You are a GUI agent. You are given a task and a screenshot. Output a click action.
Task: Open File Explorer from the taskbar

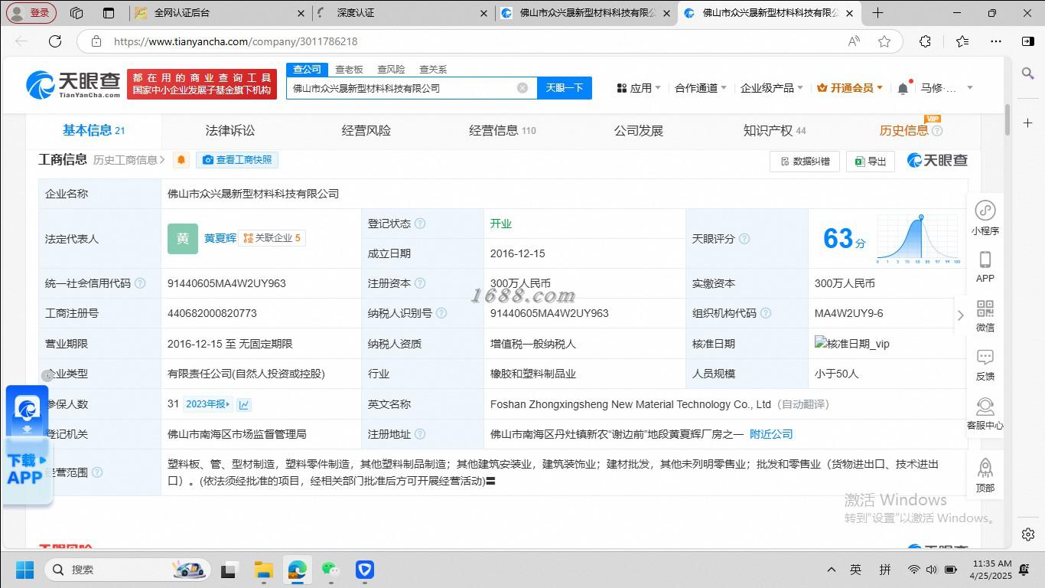263,569
